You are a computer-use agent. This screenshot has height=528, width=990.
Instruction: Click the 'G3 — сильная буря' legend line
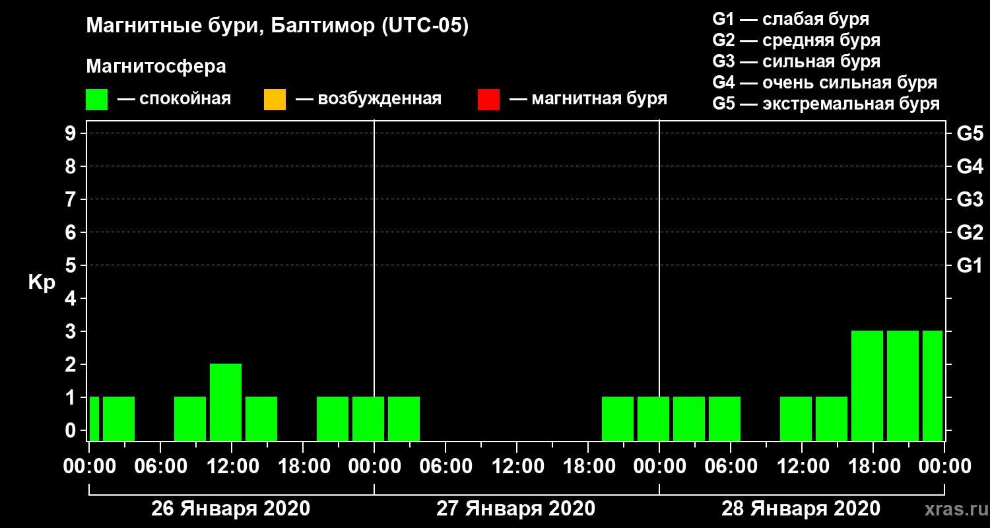point(797,61)
